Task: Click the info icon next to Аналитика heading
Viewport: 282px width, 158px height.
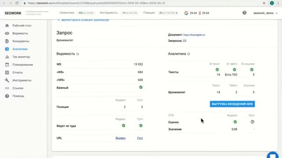Action: pyautogui.click(x=189, y=54)
